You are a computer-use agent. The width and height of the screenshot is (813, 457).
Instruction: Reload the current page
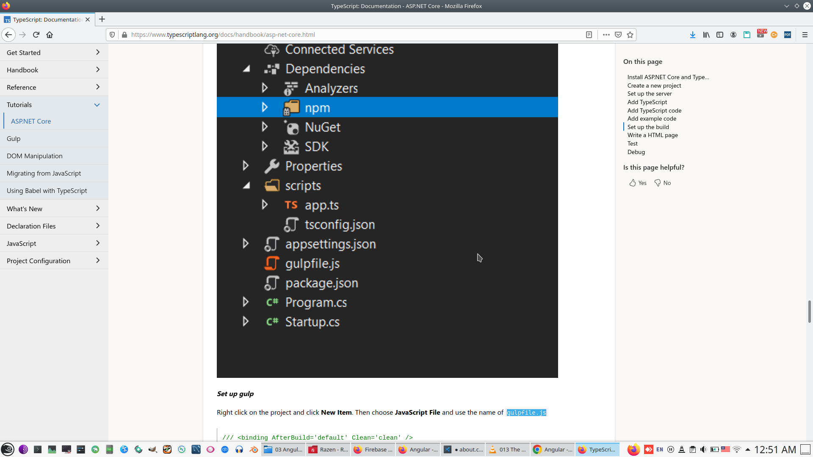pos(36,35)
